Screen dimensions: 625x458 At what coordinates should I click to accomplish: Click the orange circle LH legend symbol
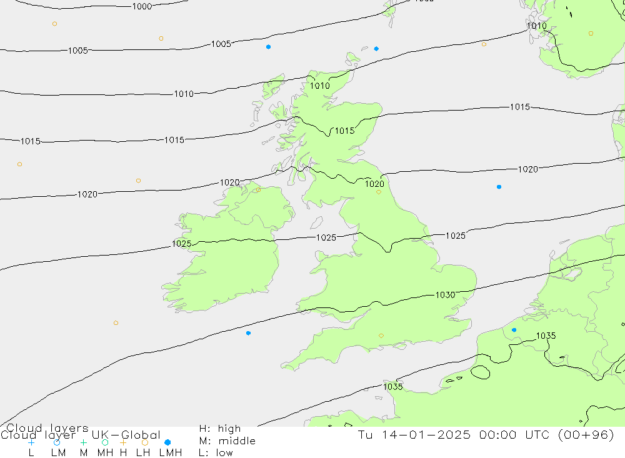coord(145,442)
